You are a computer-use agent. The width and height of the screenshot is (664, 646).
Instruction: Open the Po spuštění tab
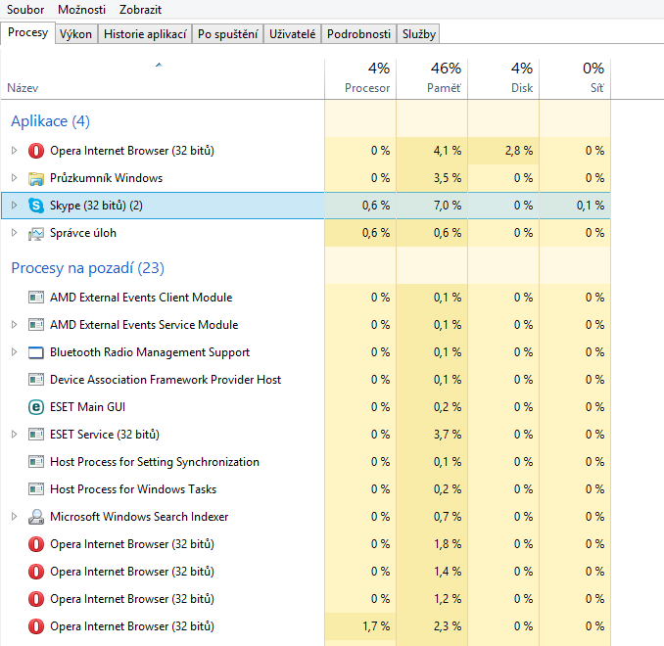227,34
